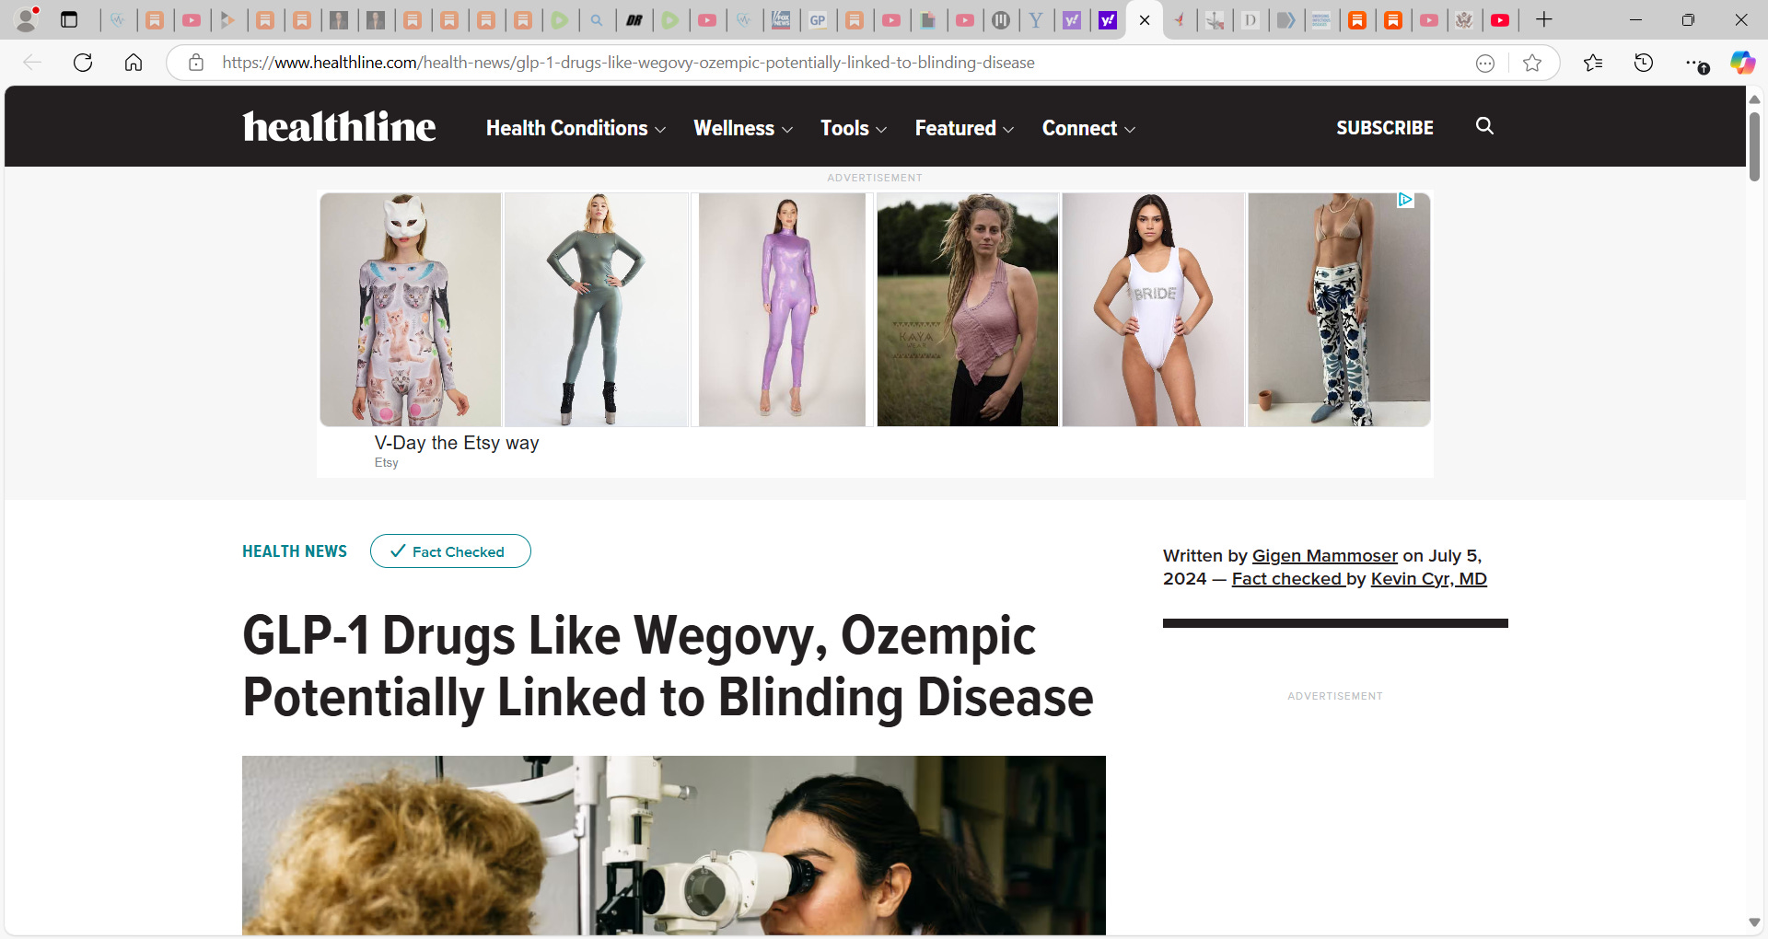The image size is (1768, 939).
Task: Open the Settings and more ellipsis menu
Action: pos(1695,63)
